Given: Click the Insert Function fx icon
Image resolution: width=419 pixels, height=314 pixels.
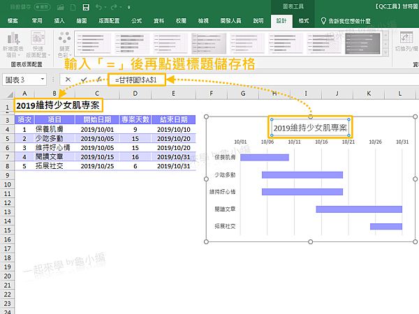Looking at the screenshot, I should (x=99, y=80).
